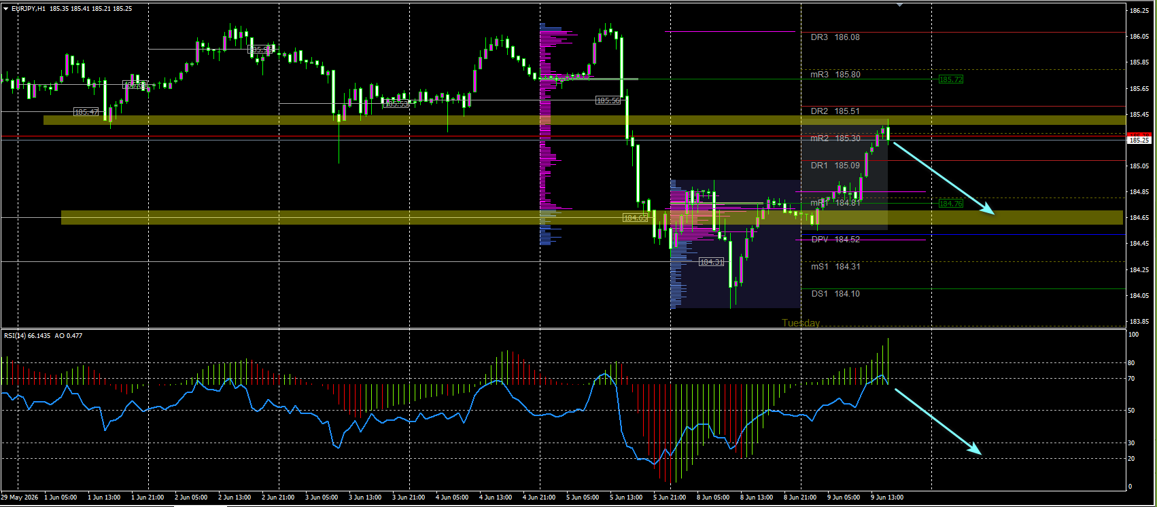Select the DR1 185.09 pivot label
The height and width of the screenshot is (507, 1157).
point(835,166)
